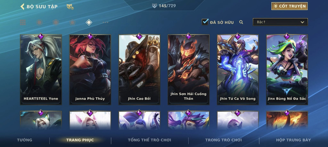Click the search magnifier icon
328x147 pixels.
241,22
